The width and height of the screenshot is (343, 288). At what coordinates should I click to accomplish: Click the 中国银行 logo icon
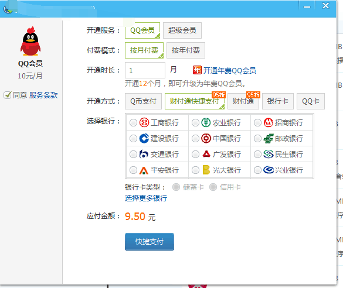(x=206, y=138)
